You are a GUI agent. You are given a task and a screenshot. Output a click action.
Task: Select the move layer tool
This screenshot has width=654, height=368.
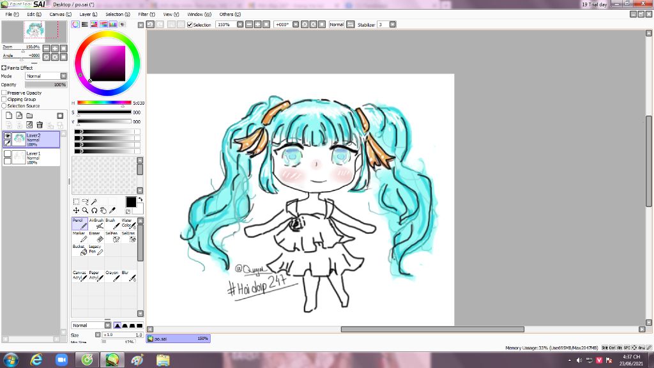[76, 210]
